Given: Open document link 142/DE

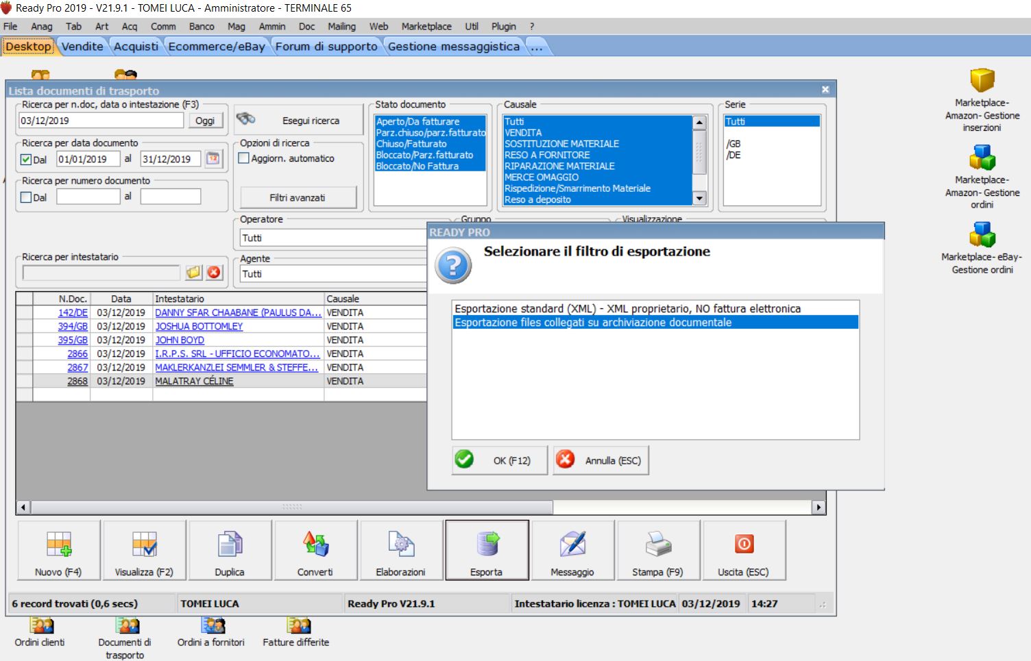Looking at the screenshot, I should pyautogui.click(x=73, y=312).
